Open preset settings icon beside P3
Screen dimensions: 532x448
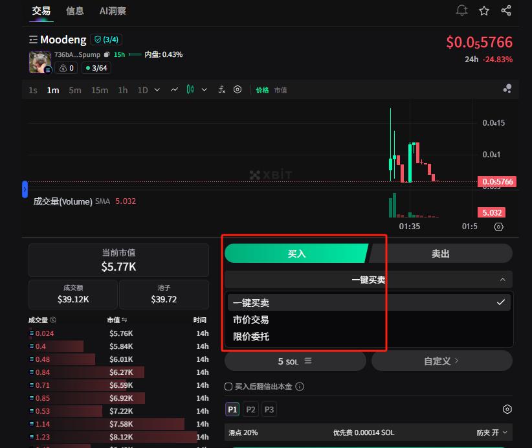click(x=507, y=409)
